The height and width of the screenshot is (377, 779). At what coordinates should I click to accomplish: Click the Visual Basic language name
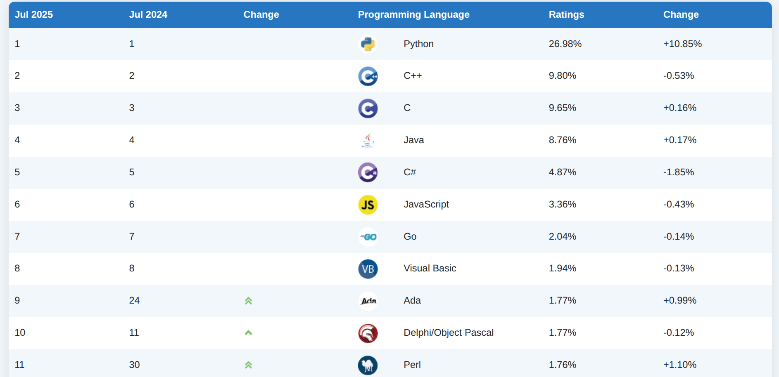point(430,268)
